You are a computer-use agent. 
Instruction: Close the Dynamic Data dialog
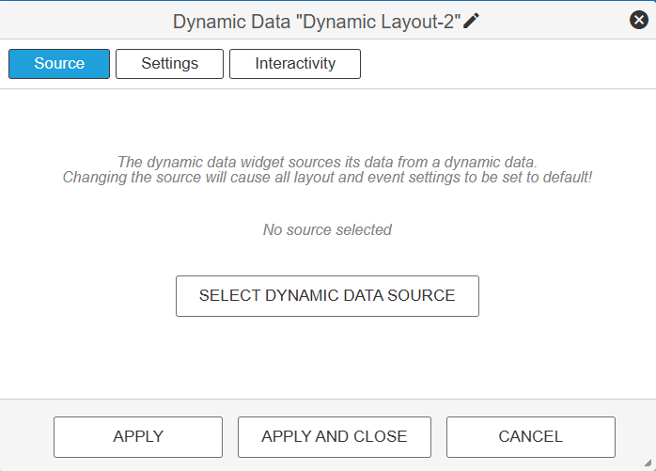639,20
